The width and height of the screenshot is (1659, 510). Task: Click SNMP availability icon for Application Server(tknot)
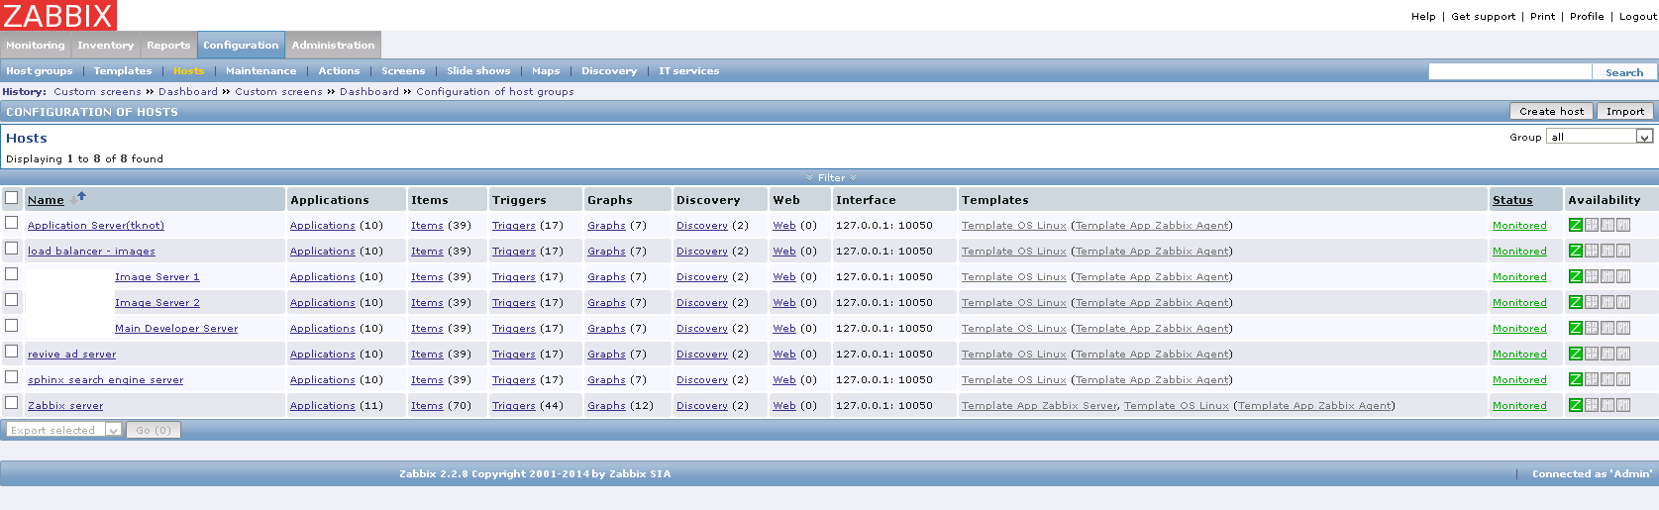click(x=1592, y=225)
